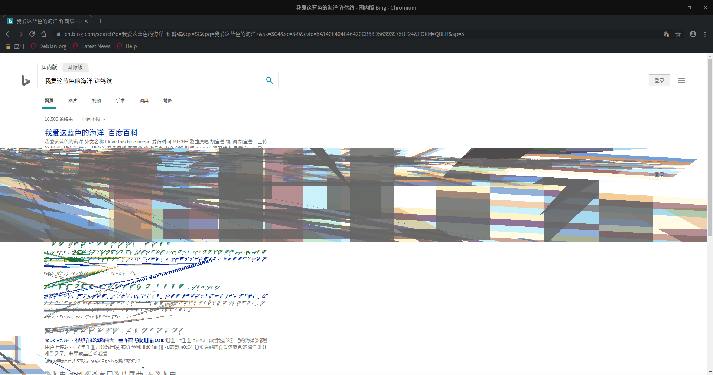Click the browser back arrow

coord(8,34)
